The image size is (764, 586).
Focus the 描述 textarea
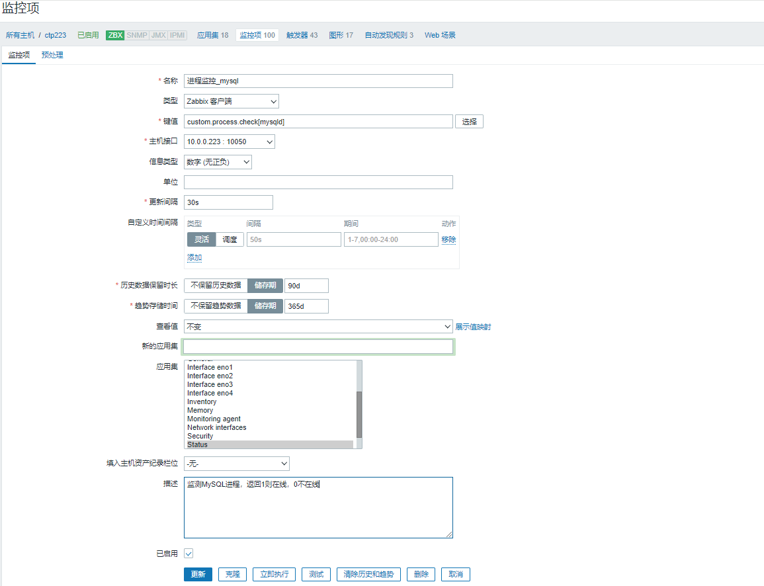coord(318,507)
